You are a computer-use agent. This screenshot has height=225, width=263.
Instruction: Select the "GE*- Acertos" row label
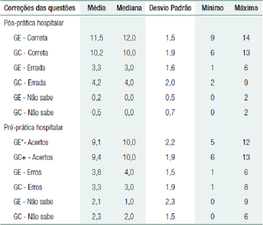[31, 142]
